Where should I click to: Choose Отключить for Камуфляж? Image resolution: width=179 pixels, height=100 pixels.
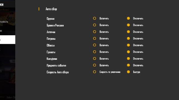[128, 59]
